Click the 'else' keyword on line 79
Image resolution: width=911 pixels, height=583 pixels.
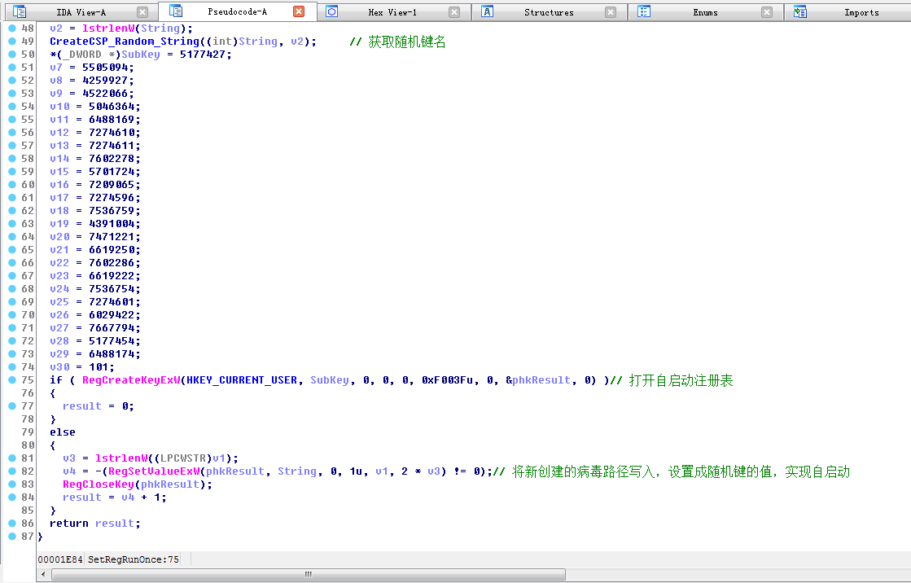pos(62,432)
